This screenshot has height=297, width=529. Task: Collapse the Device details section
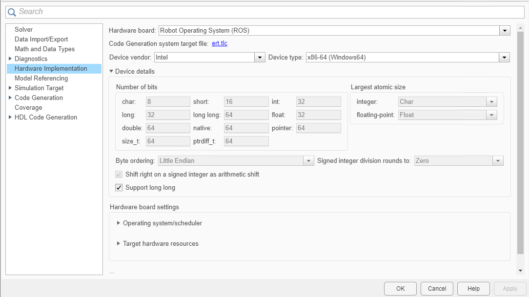point(111,72)
